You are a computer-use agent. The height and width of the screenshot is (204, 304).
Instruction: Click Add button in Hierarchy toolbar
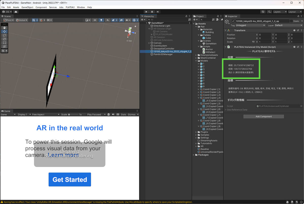click(143, 19)
